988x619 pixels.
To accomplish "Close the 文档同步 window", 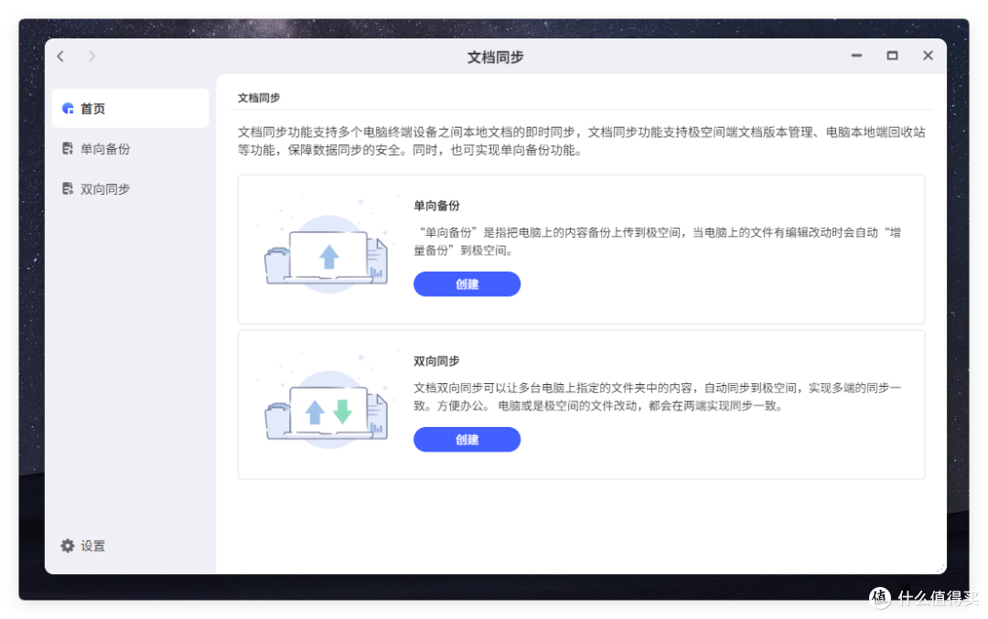I will click(929, 56).
